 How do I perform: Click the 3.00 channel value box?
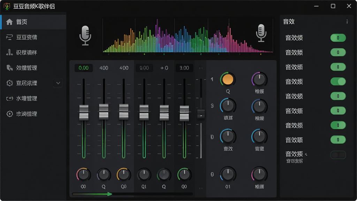[184, 68]
